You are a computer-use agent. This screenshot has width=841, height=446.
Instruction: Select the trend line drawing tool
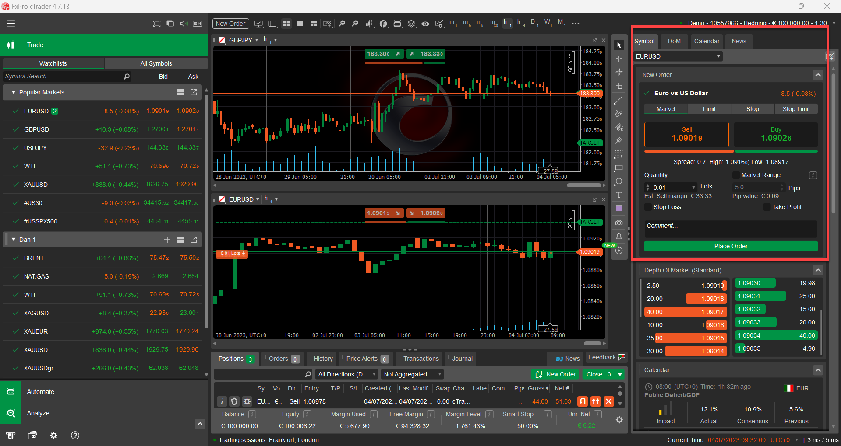(x=618, y=101)
